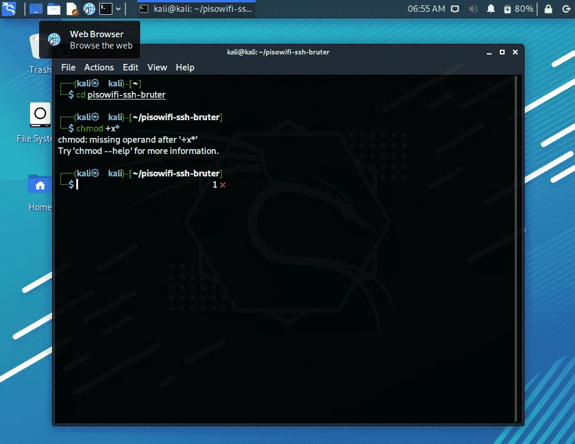Maximize the terminal window

click(502, 52)
